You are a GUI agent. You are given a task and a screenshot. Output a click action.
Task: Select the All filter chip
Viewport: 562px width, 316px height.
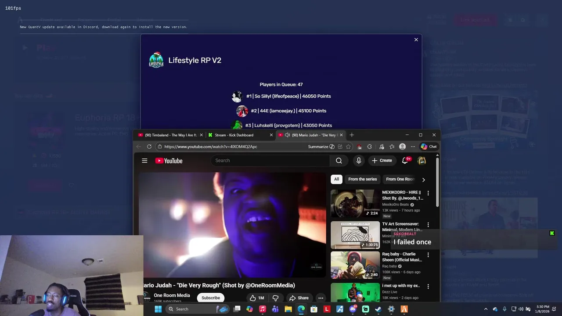pos(336,179)
